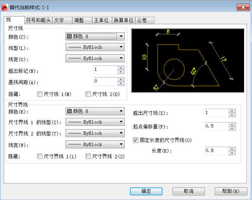Decrease 起点偏移量 value with down arrow

[x=231, y=128]
